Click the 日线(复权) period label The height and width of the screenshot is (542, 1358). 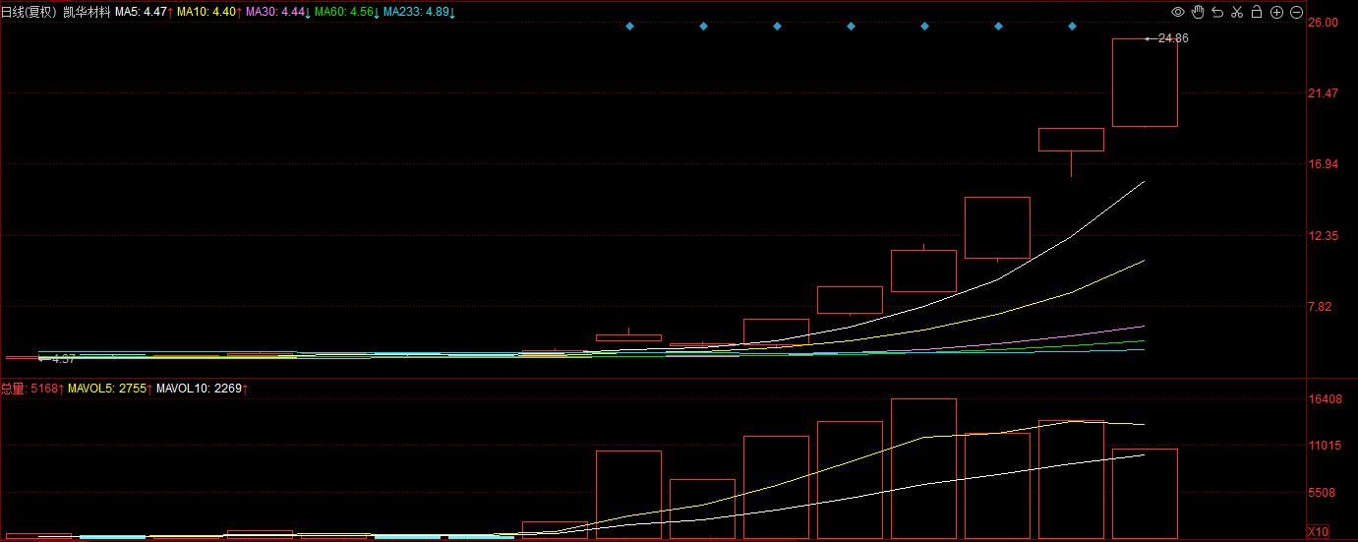coord(29,12)
